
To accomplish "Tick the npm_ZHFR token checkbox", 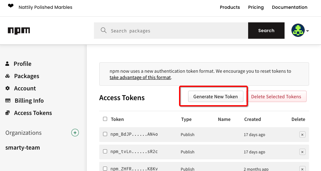I will (105, 168).
